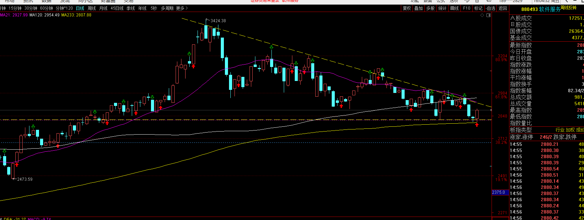
Task: Select the 日线 daily period tab
Action: [x=80, y=8]
